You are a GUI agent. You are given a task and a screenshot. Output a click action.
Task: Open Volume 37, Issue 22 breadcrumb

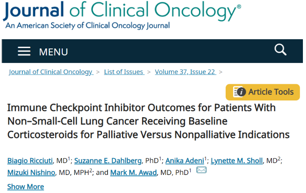185,72
